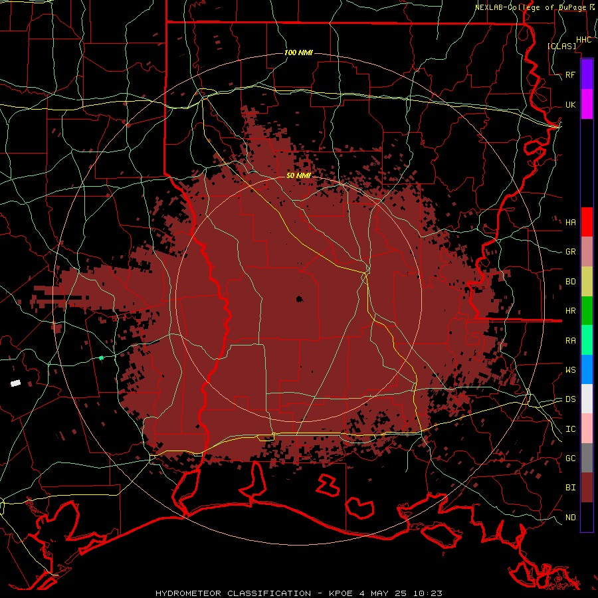Viewport: 598px width, 598px height.
Task: Click the HHC product code label
Action: pyautogui.click(x=584, y=40)
